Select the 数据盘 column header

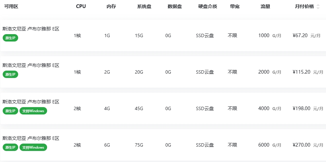pos(175,6)
